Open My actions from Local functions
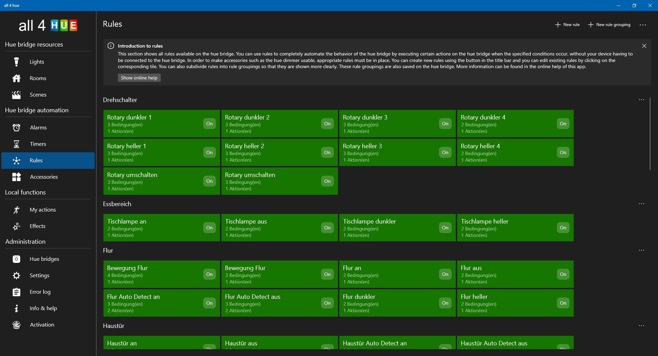658x356 pixels. tap(43, 209)
